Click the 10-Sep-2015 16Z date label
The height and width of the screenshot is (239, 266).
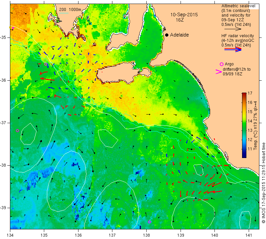pos(184,17)
